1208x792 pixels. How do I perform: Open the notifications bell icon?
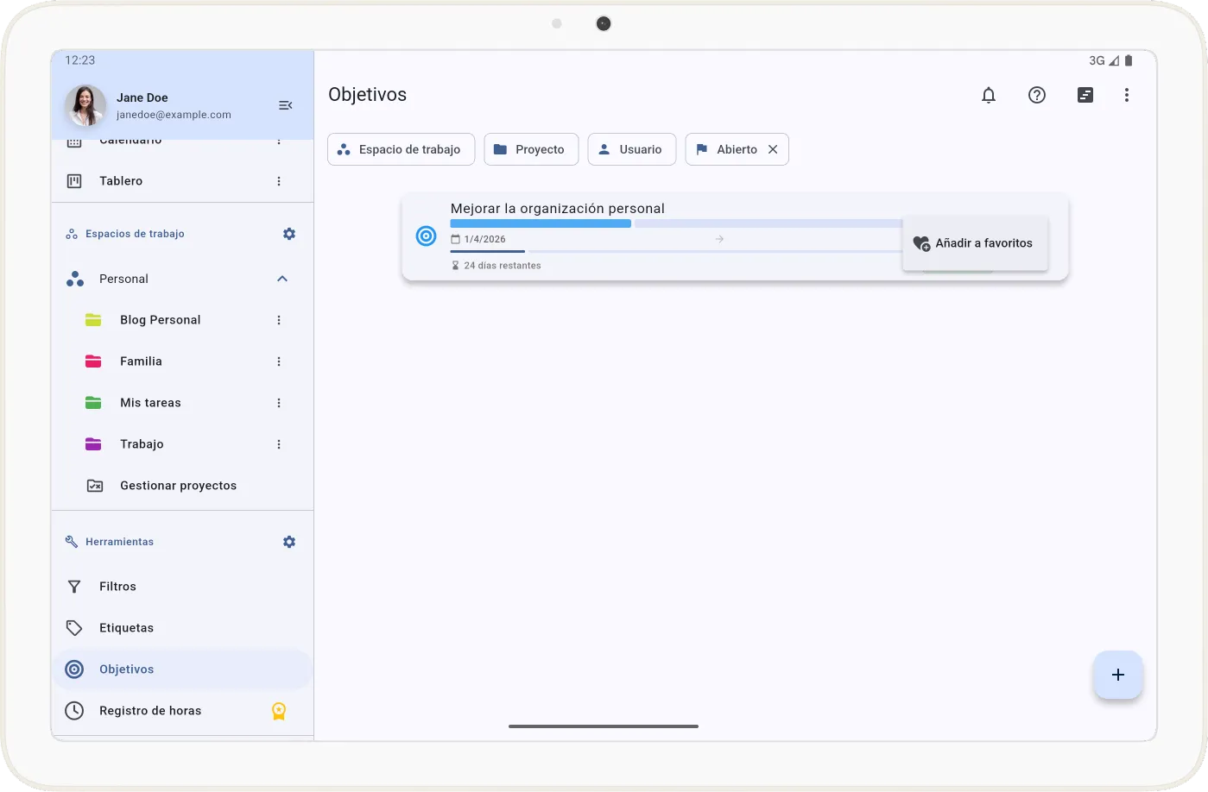tap(989, 95)
